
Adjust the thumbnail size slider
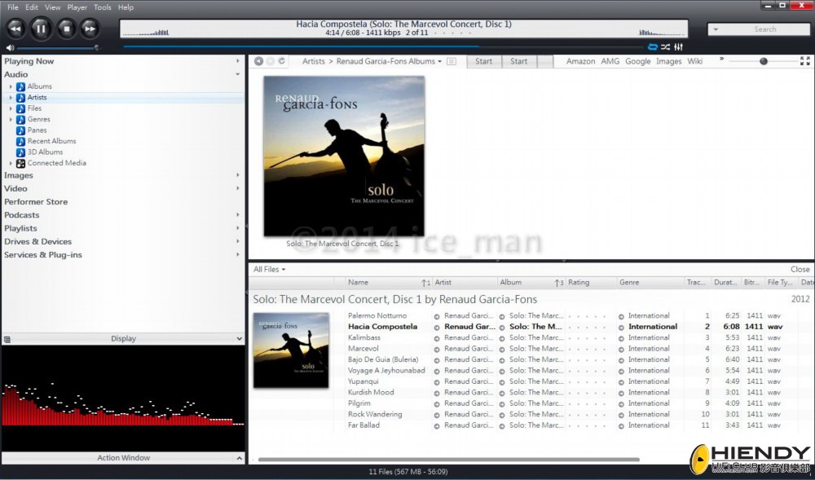click(763, 61)
